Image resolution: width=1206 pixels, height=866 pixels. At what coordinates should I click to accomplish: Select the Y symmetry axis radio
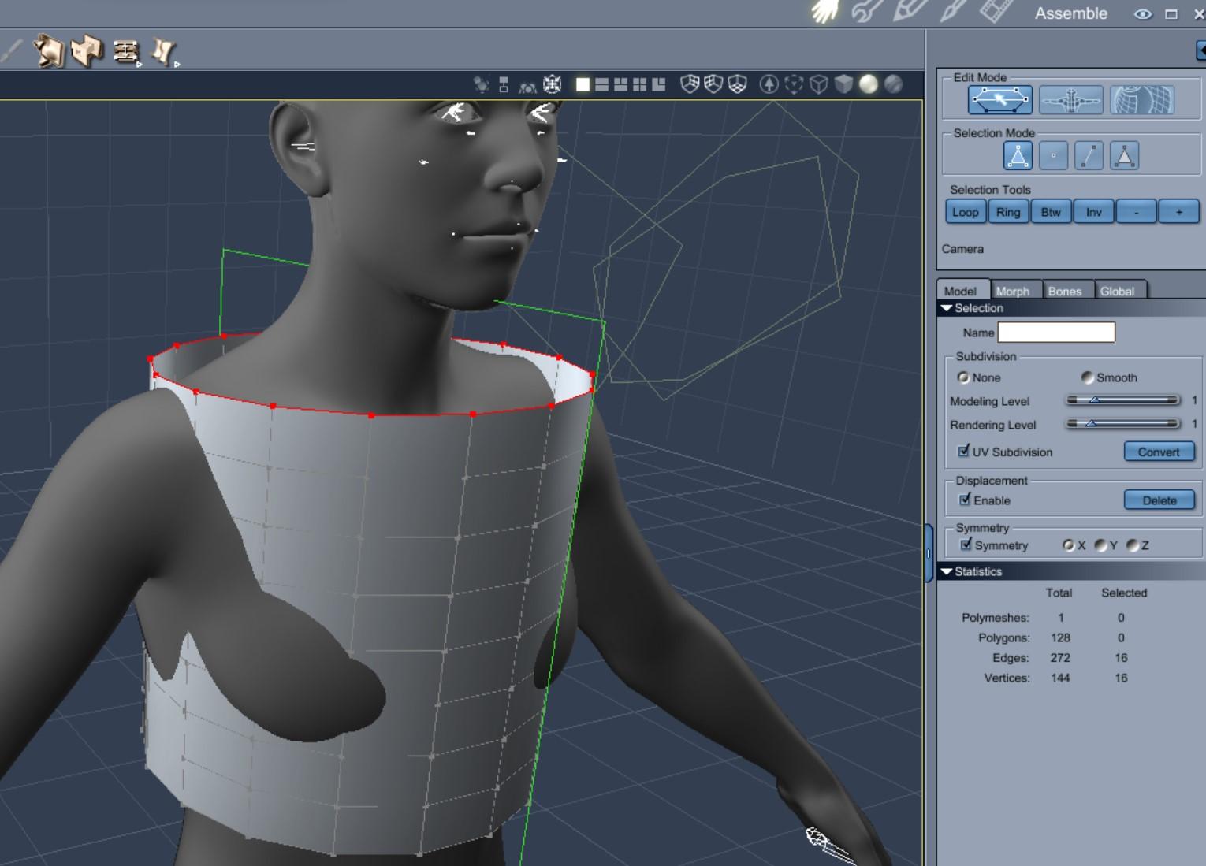pos(1100,545)
